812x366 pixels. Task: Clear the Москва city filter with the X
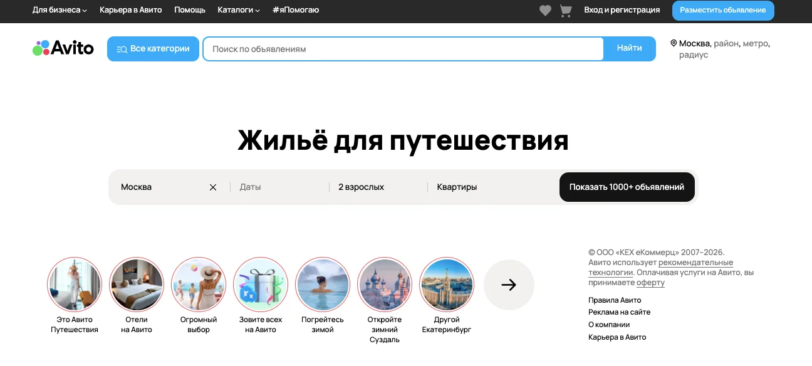pos(212,187)
